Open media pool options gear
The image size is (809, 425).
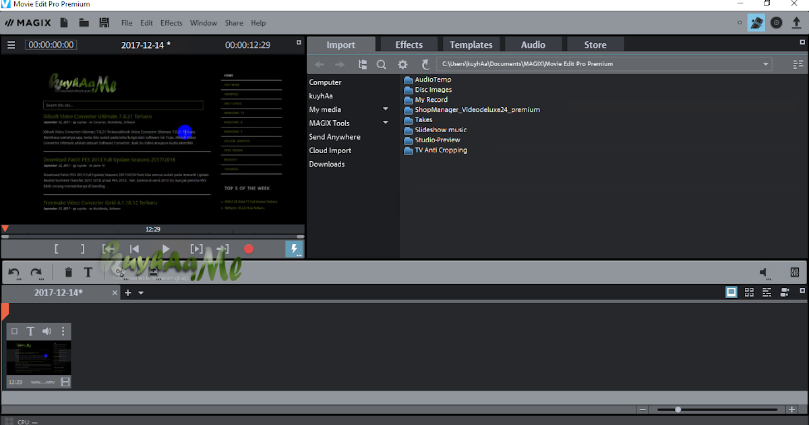(x=402, y=64)
